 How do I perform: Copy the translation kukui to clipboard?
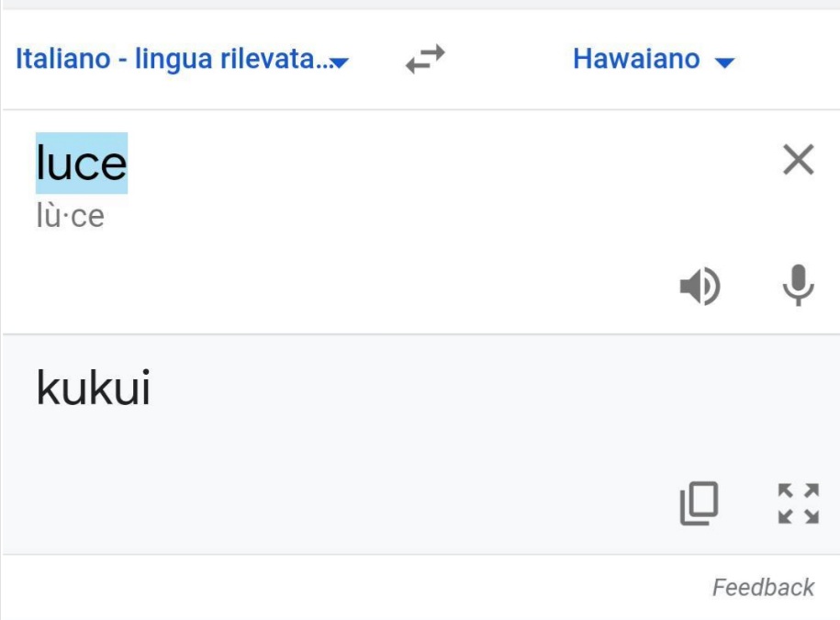(x=699, y=503)
